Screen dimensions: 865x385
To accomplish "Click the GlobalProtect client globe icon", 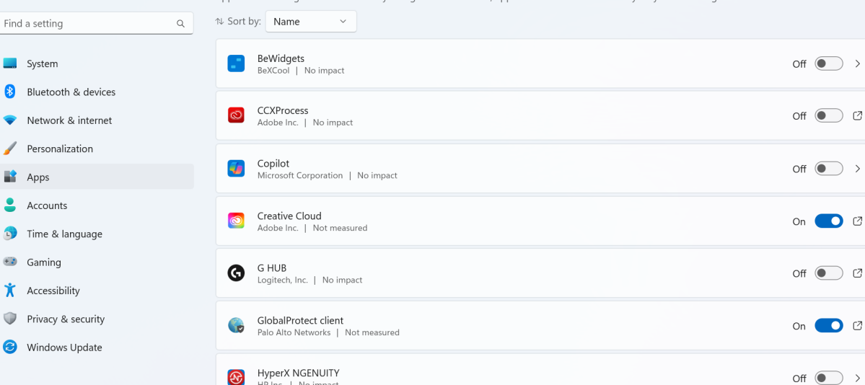I will pyautogui.click(x=236, y=325).
